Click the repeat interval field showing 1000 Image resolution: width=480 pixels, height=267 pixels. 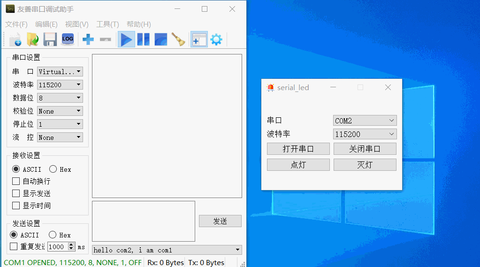pyautogui.click(x=58, y=246)
